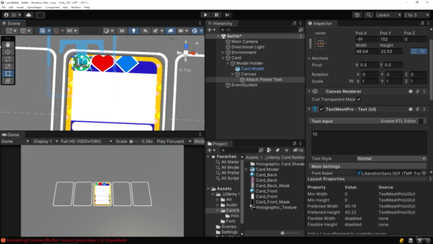433x244 pixels.
Task: Select Main Camera in Hierarchy
Action: click(x=244, y=41)
